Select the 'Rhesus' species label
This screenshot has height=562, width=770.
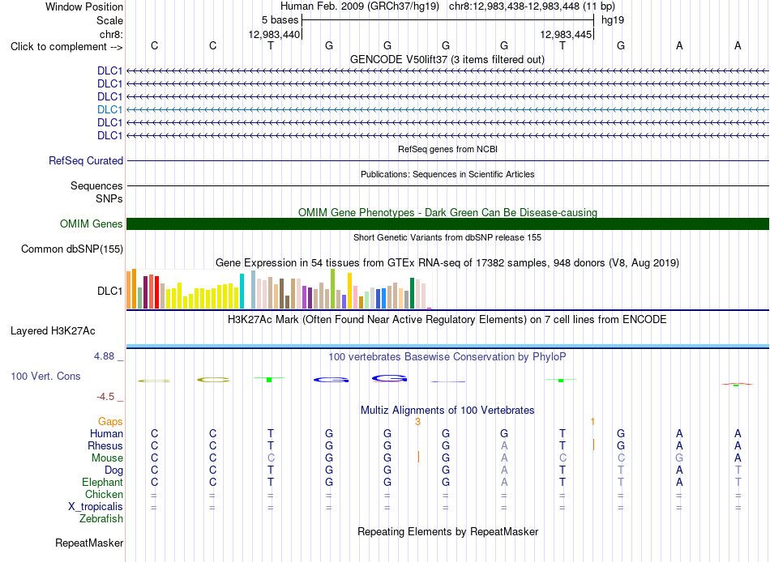105,445
